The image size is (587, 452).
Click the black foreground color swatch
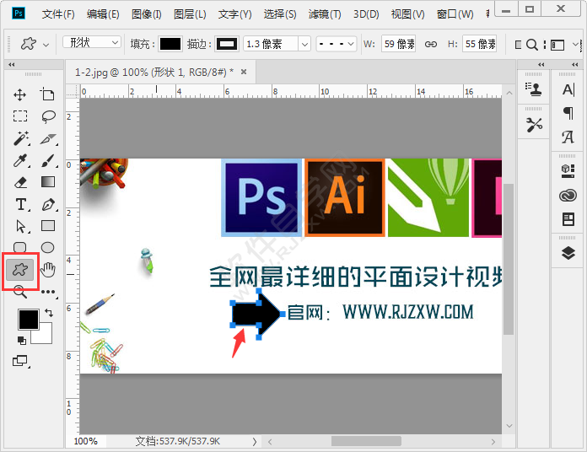coord(29,319)
